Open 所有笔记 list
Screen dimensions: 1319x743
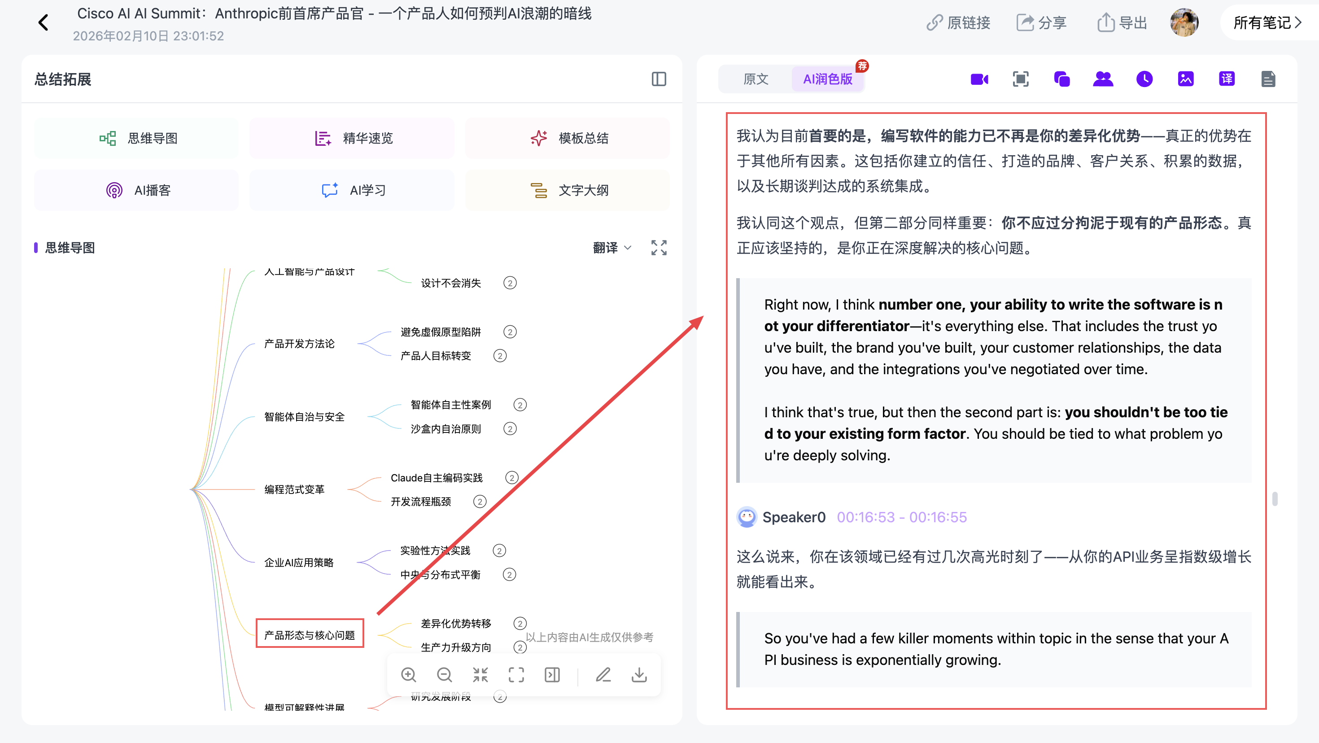1268,22
